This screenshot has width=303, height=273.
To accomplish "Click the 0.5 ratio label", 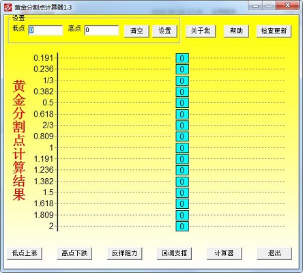I will point(48,102).
